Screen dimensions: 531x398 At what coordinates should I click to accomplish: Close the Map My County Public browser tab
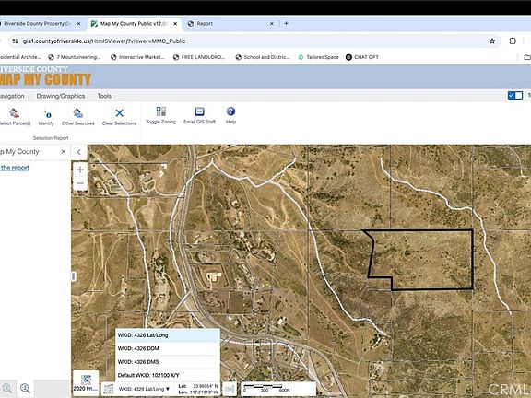175,24
